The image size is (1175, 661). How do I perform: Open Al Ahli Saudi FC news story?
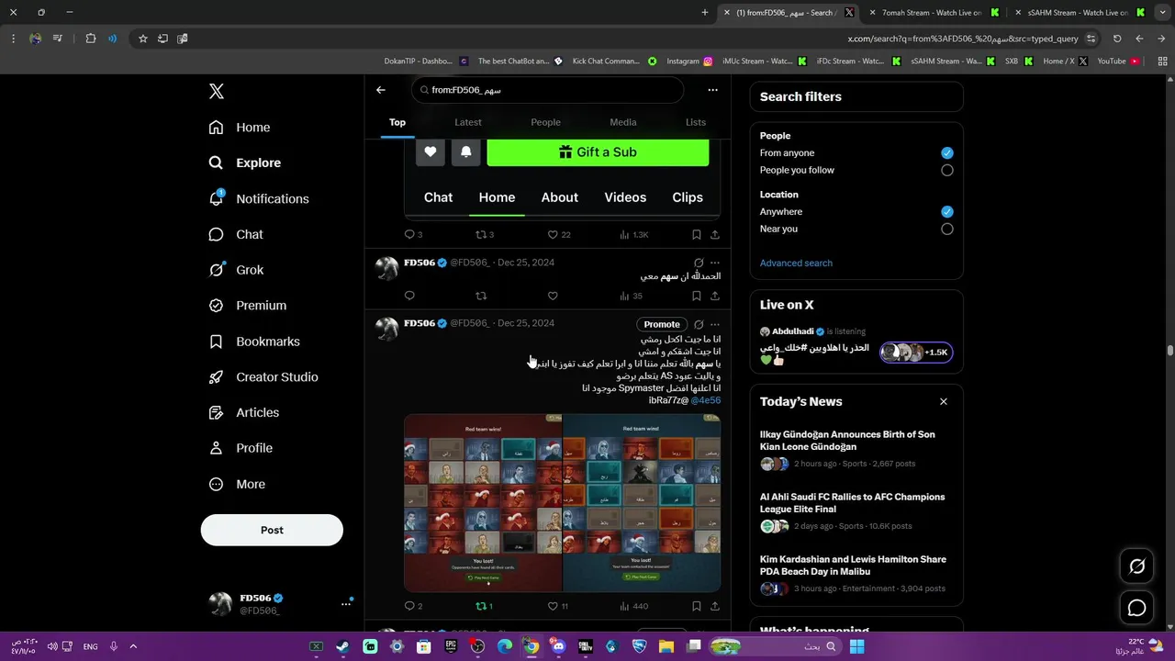point(856,512)
